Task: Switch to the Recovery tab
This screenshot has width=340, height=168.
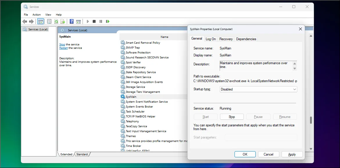Action: pyautogui.click(x=226, y=39)
